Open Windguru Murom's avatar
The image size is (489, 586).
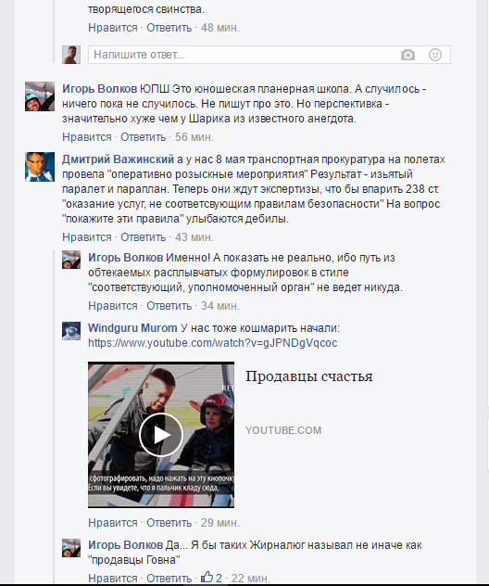point(71,331)
